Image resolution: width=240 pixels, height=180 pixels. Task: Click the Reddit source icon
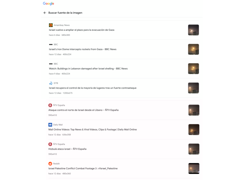[50, 163]
